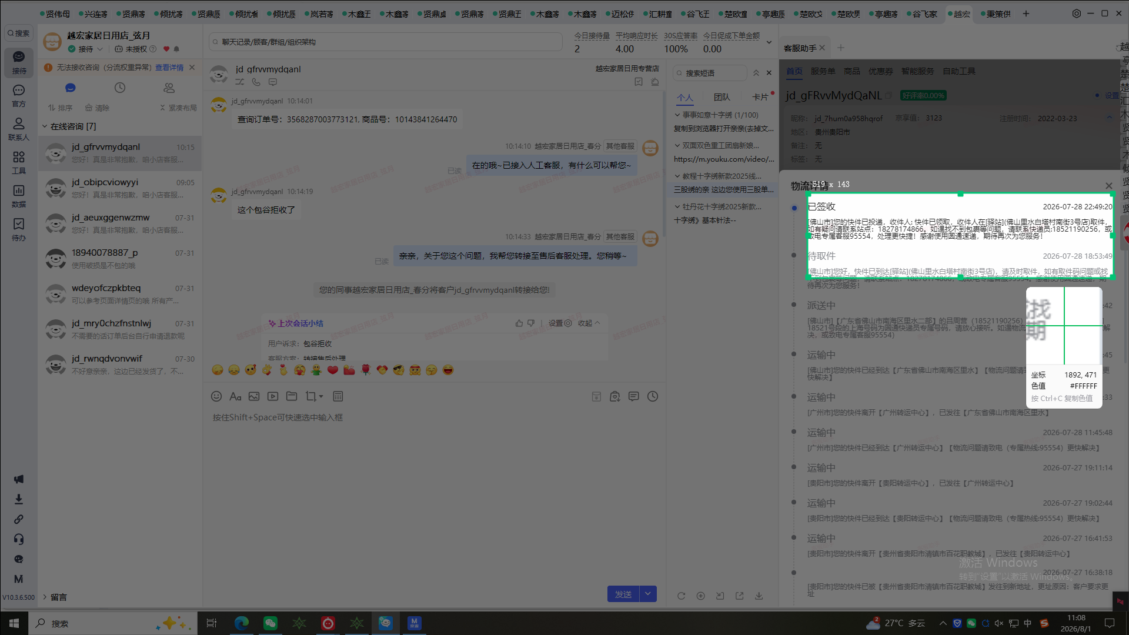
Task: Click the 搜索短语 phrase search box
Action: click(710, 73)
